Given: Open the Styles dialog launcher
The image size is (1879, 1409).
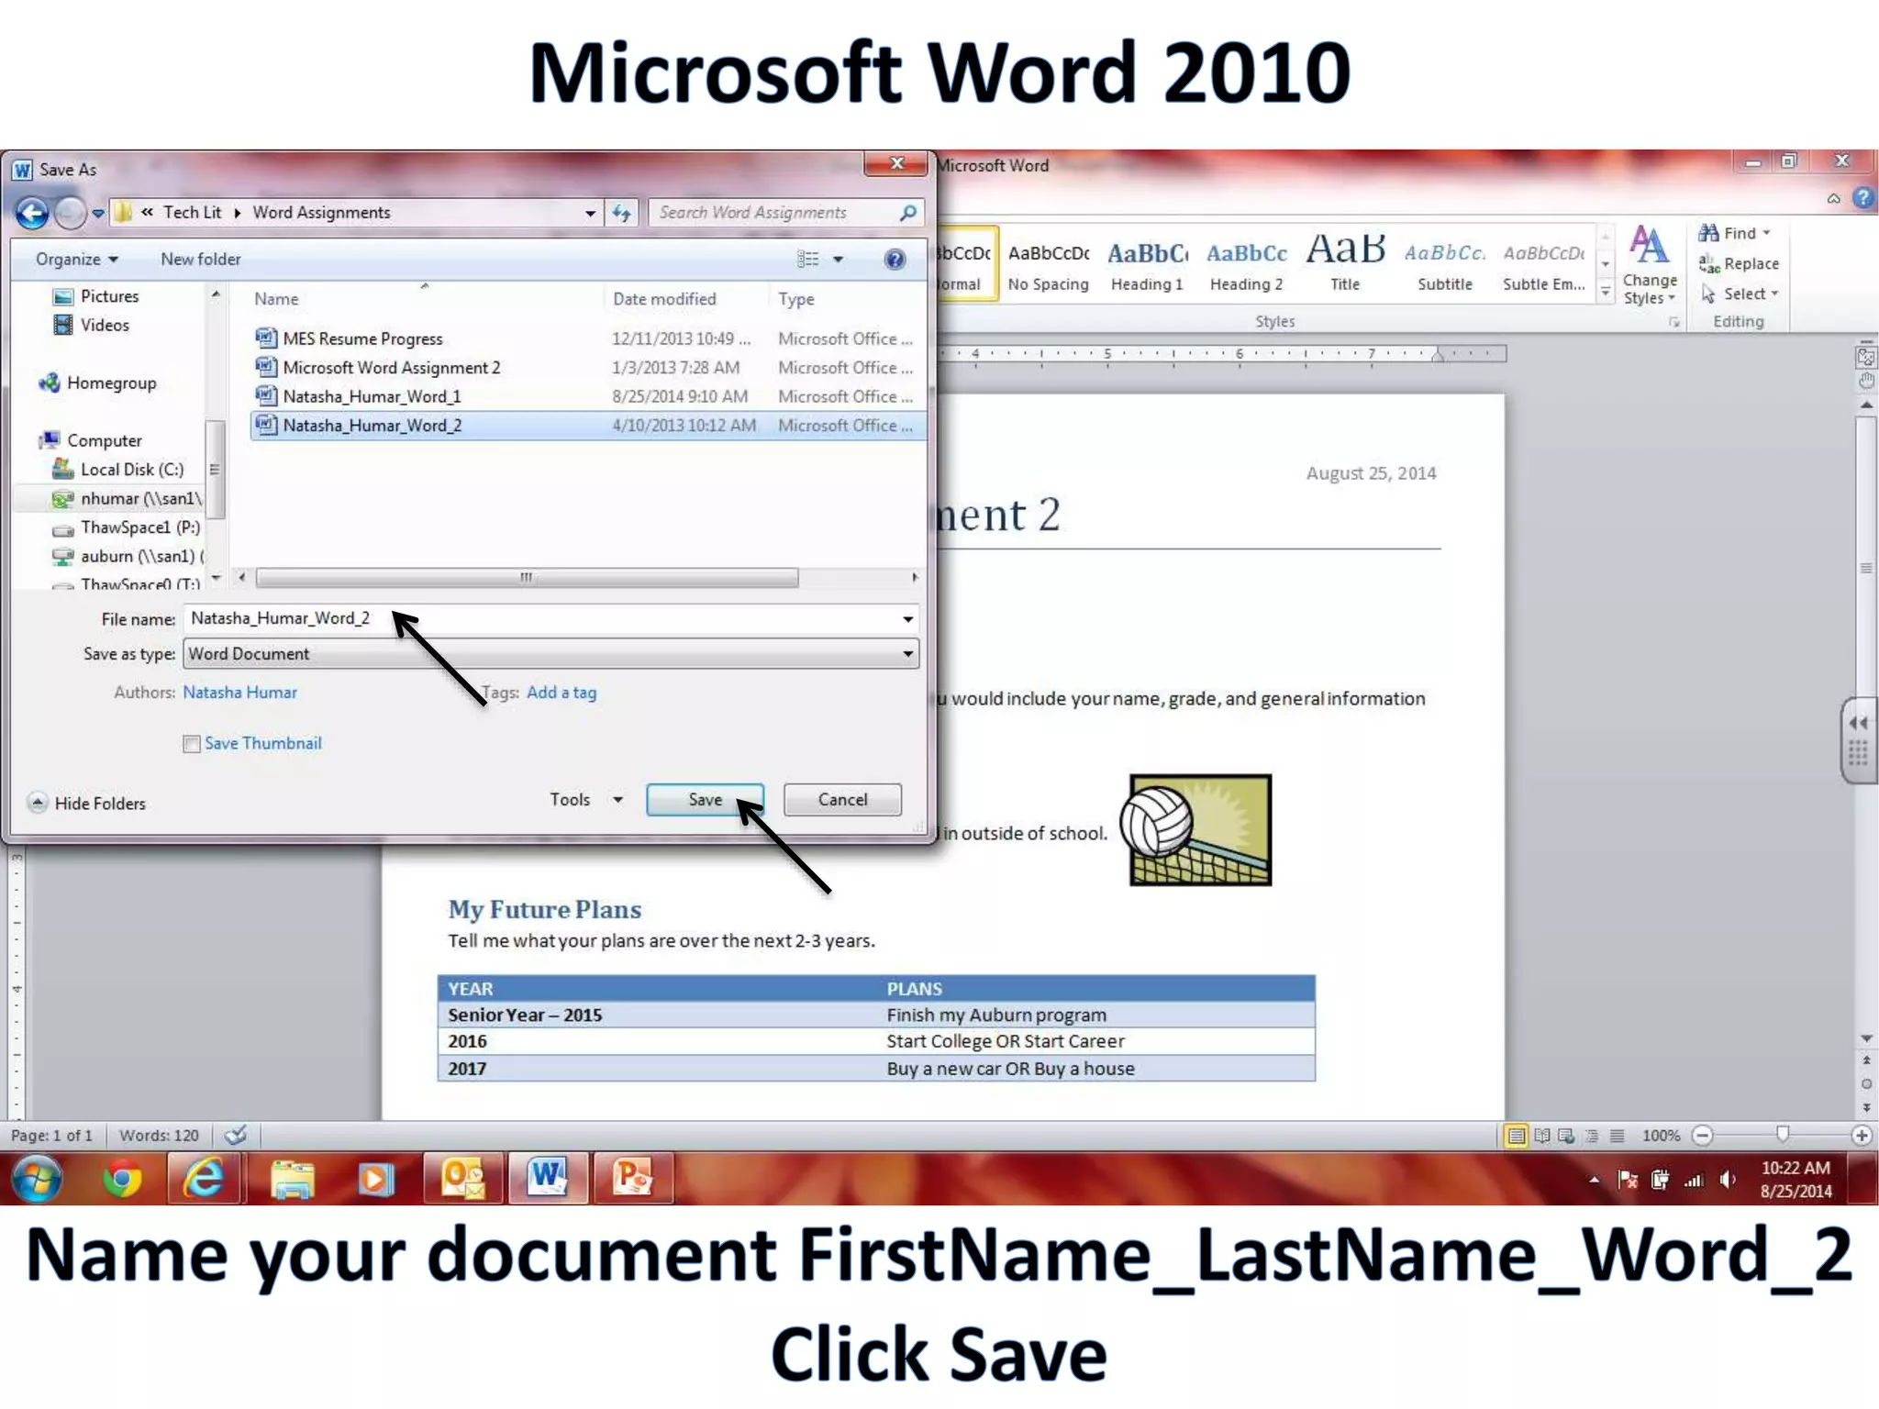Looking at the screenshot, I should [1673, 322].
